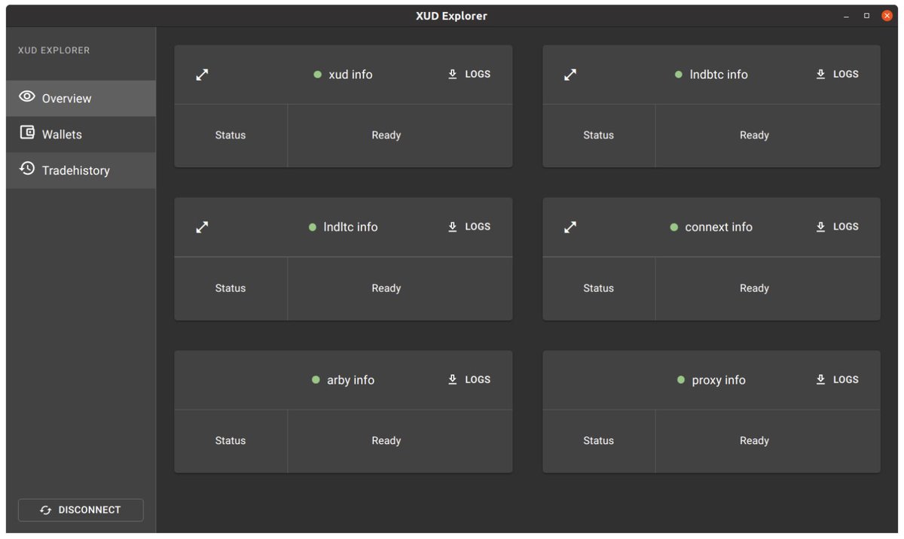Download logs for lndbtc

(x=837, y=74)
